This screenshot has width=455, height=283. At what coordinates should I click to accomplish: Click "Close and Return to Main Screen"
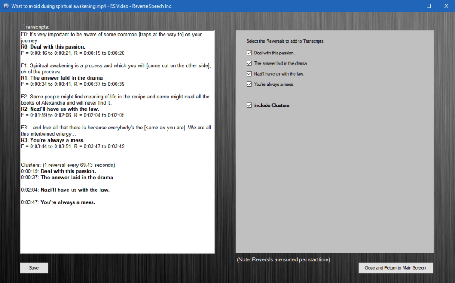395,267
